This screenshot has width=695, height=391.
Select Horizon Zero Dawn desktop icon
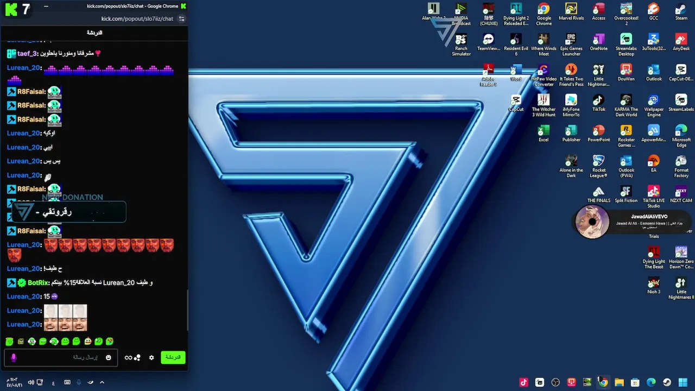681,258
